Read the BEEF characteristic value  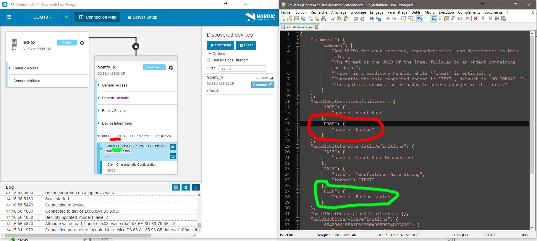pyautogui.click(x=173, y=156)
